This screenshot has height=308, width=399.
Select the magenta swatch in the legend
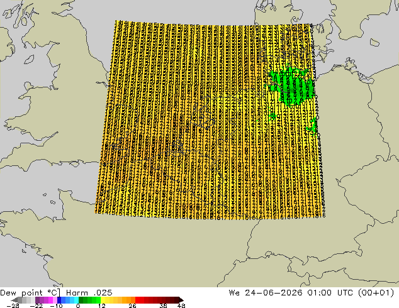click(50, 300)
